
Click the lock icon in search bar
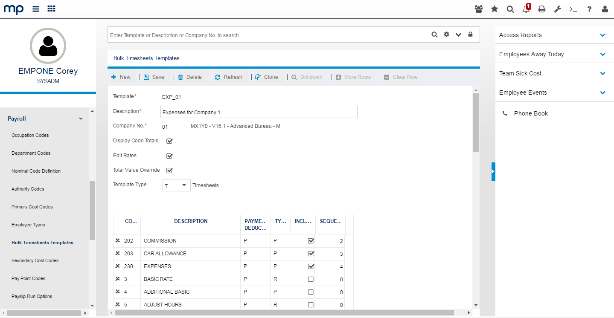[470, 35]
